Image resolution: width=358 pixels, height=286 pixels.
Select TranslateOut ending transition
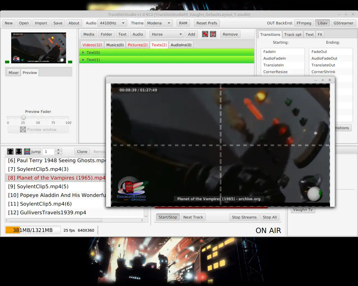(331, 65)
